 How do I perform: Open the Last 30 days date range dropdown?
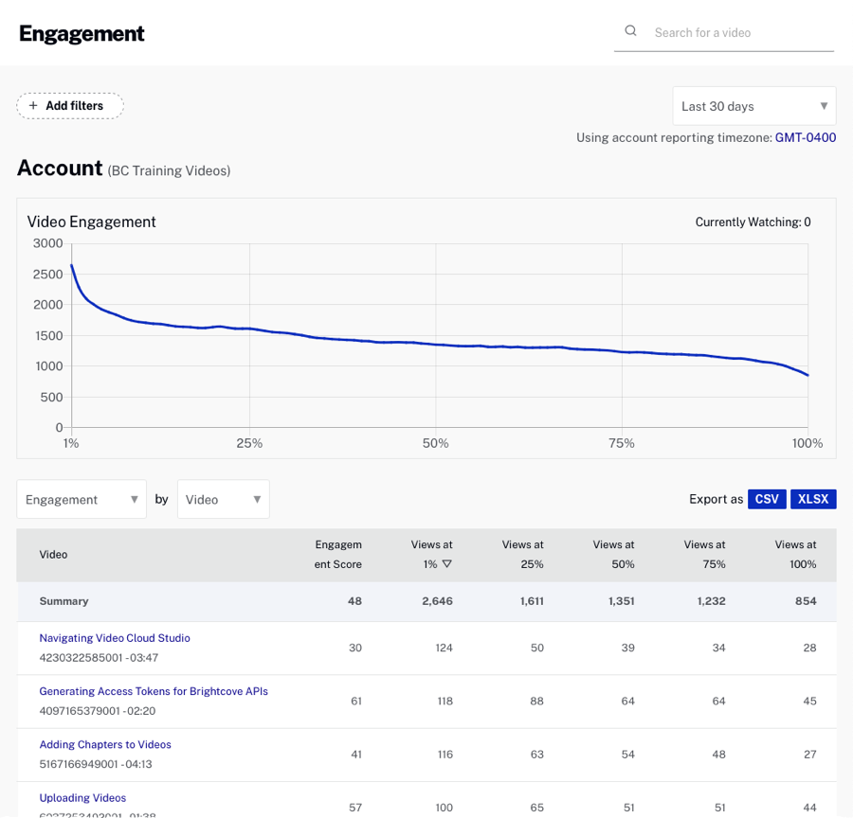coord(753,105)
